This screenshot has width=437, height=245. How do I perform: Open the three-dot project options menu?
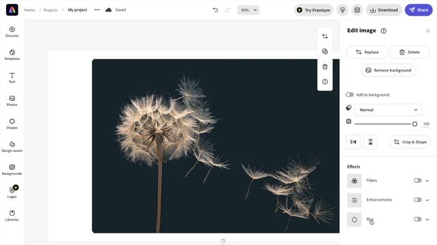point(97,10)
